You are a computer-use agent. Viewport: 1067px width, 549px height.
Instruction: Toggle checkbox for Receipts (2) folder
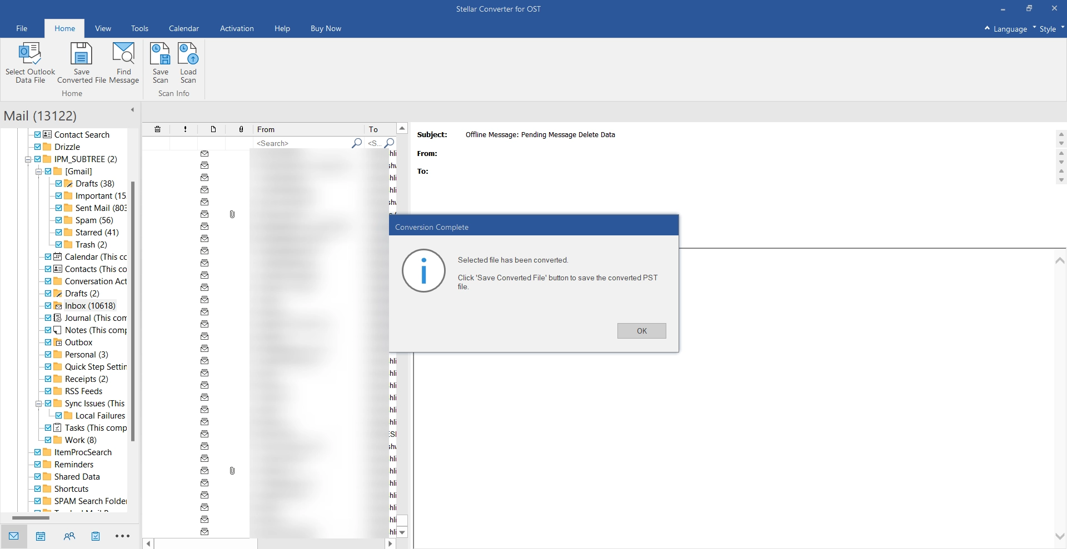pyautogui.click(x=48, y=379)
